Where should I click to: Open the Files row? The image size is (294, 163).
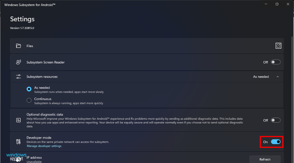[131, 46]
